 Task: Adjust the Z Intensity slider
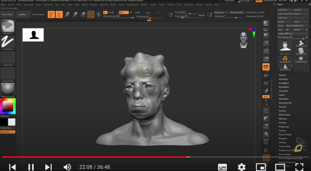click(x=150, y=16)
